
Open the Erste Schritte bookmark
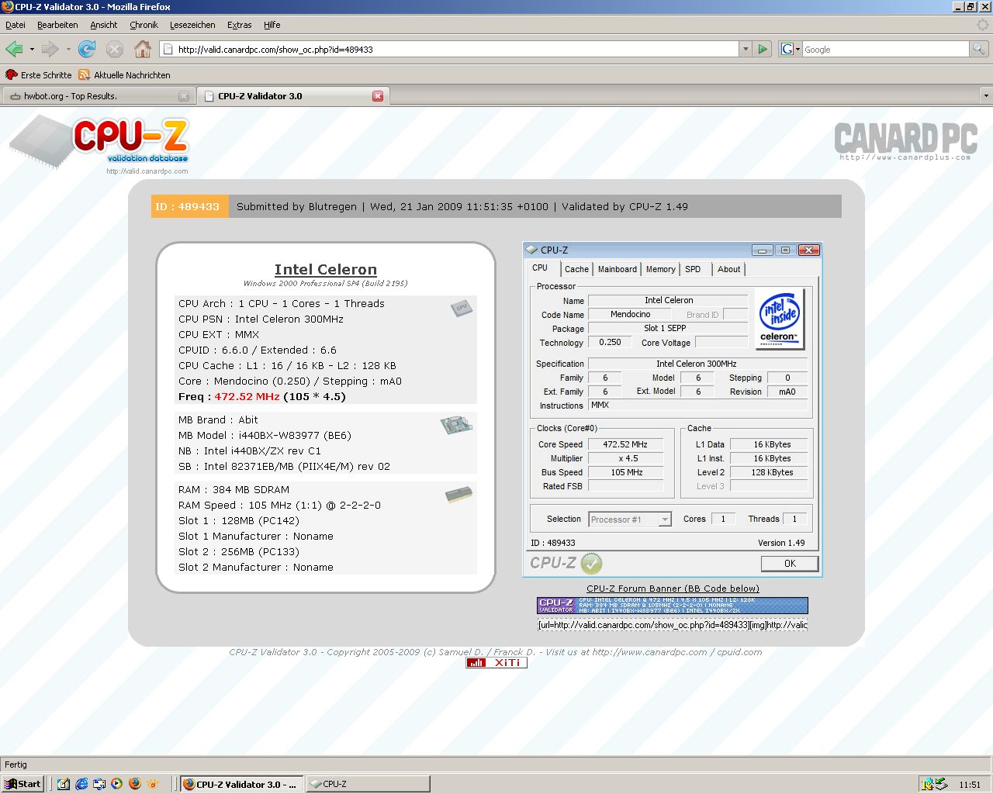pos(39,75)
